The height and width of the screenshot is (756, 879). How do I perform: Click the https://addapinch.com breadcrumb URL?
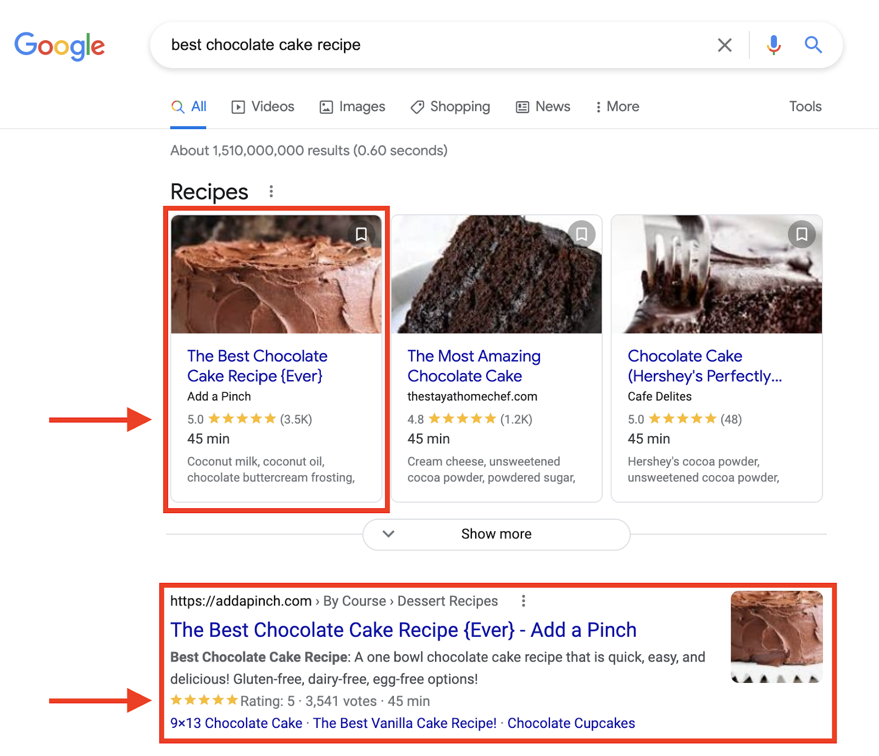coord(241,601)
